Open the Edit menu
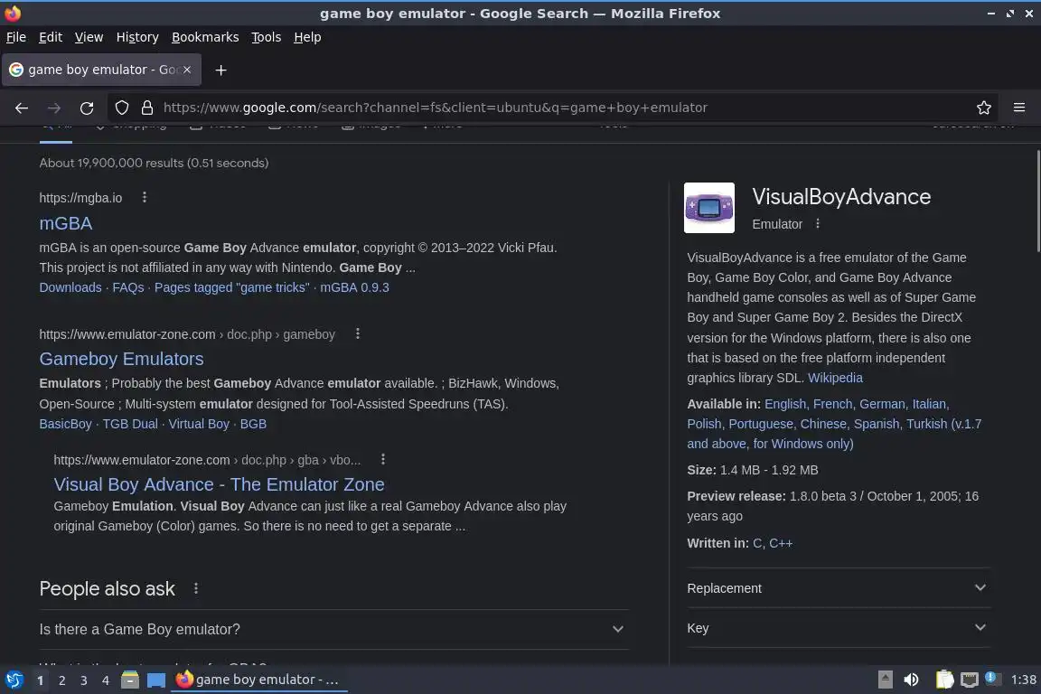Viewport: 1041px width, 694px height. click(51, 37)
